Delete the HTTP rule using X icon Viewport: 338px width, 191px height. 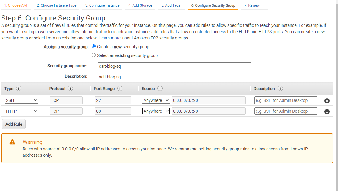pos(327,111)
